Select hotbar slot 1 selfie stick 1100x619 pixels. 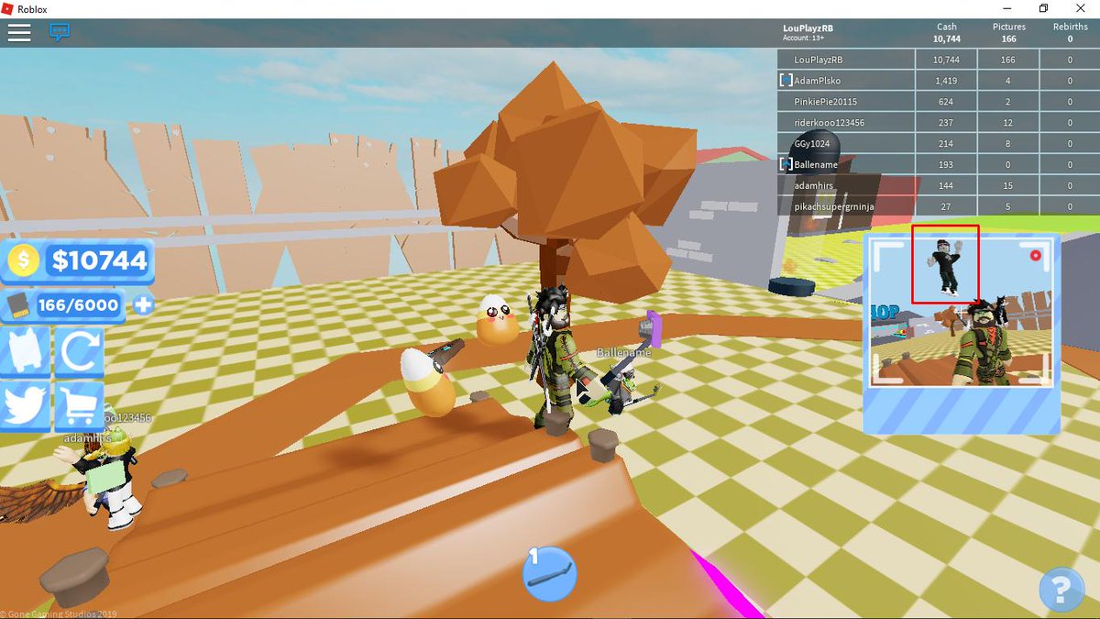pyautogui.click(x=549, y=572)
